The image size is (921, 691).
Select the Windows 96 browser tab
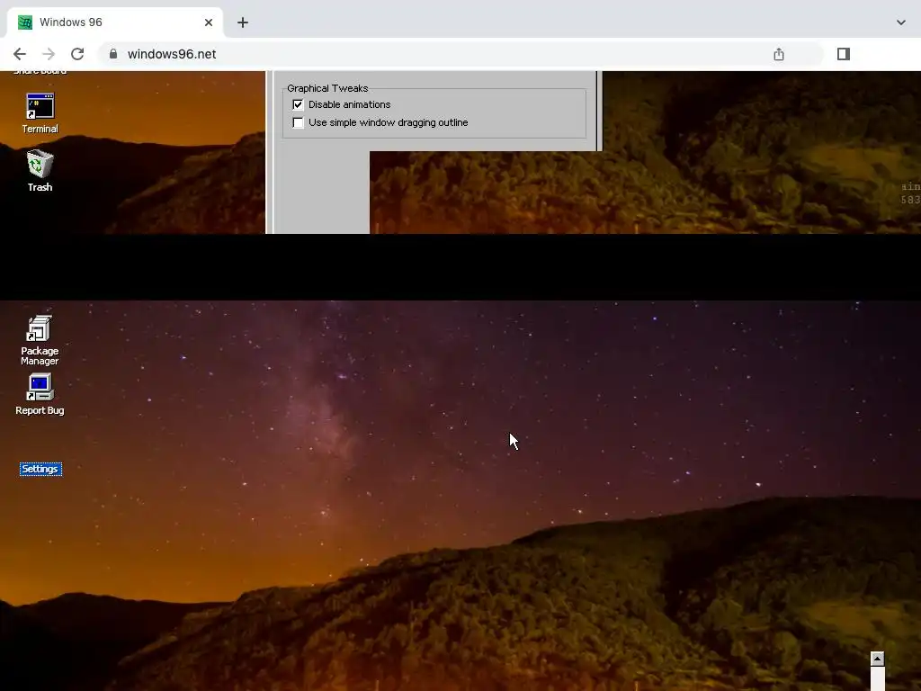[x=115, y=22]
